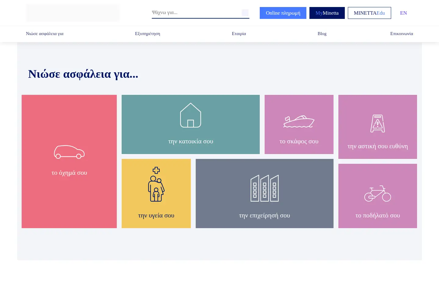The height and width of the screenshot is (305, 439).
Task: Click the bicycle icon
Action: [377, 193]
